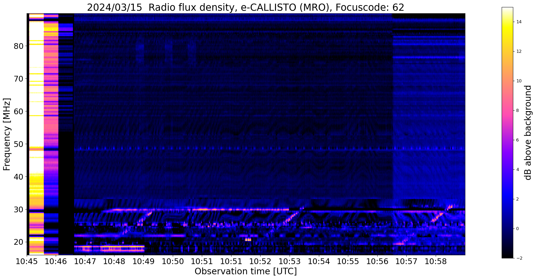Click the 10:57 time tick label

click(x=406, y=261)
